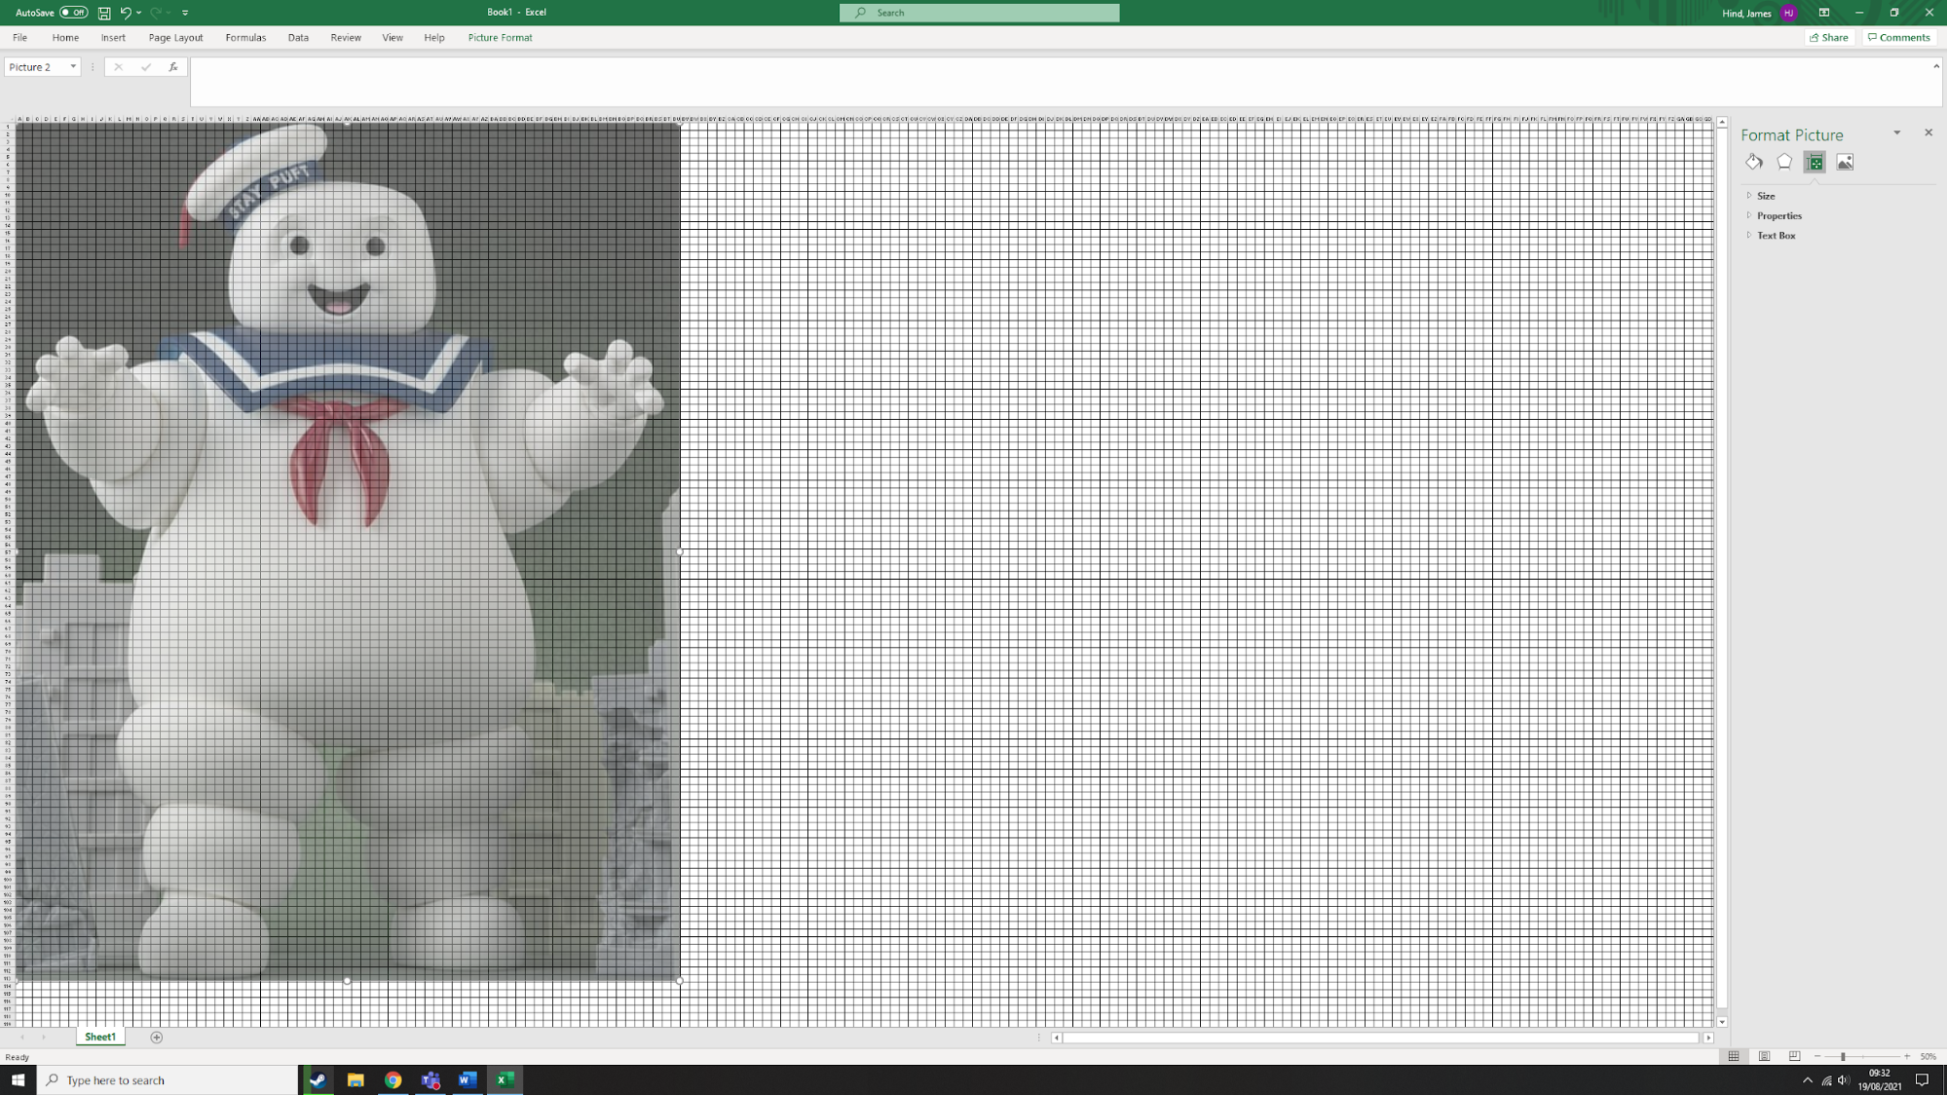Image resolution: width=1947 pixels, height=1096 pixels.
Task: Switch to Normal view icon
Action: tap(1734, 1057)
